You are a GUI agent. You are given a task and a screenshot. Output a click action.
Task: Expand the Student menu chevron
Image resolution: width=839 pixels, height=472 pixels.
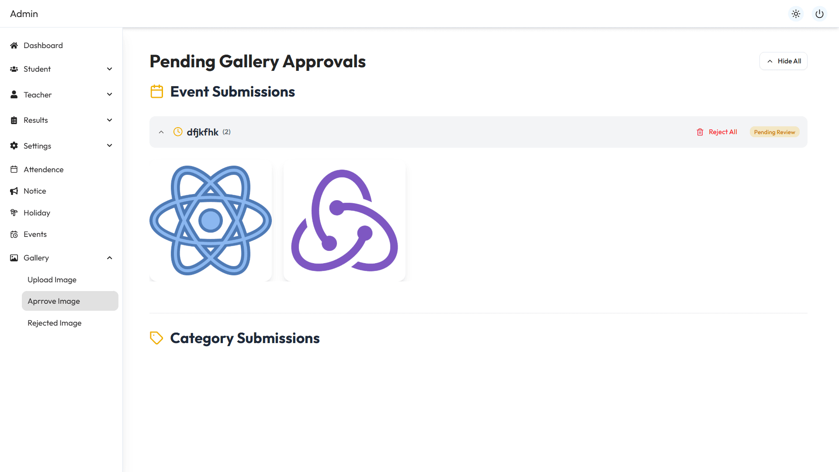110,69
